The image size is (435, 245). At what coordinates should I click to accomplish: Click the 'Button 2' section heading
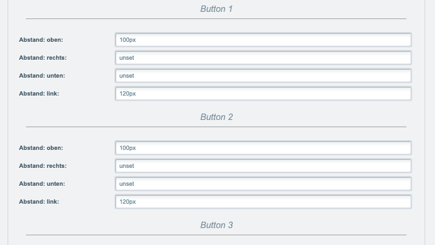pos(216,117)
